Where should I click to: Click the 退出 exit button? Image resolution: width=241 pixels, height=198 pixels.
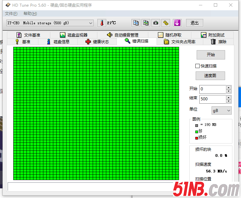(x=195, y=23)
